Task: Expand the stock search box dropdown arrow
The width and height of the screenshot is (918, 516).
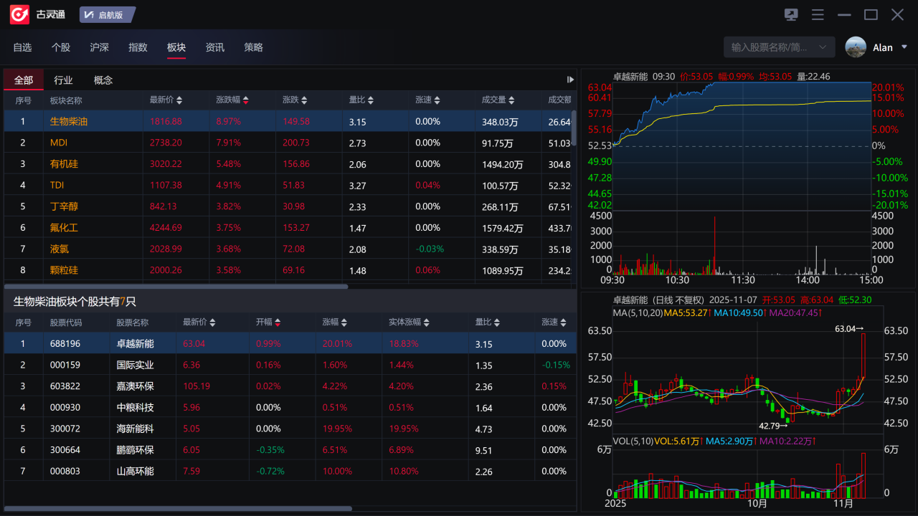Action: [x=823, y=47]
